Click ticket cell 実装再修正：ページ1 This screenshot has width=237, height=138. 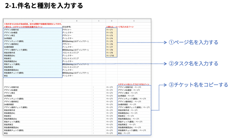pos(134,124)
